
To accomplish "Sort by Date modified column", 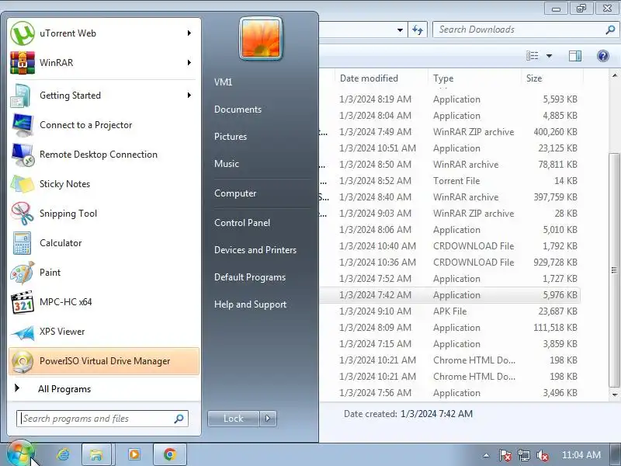I will [380, 78].
